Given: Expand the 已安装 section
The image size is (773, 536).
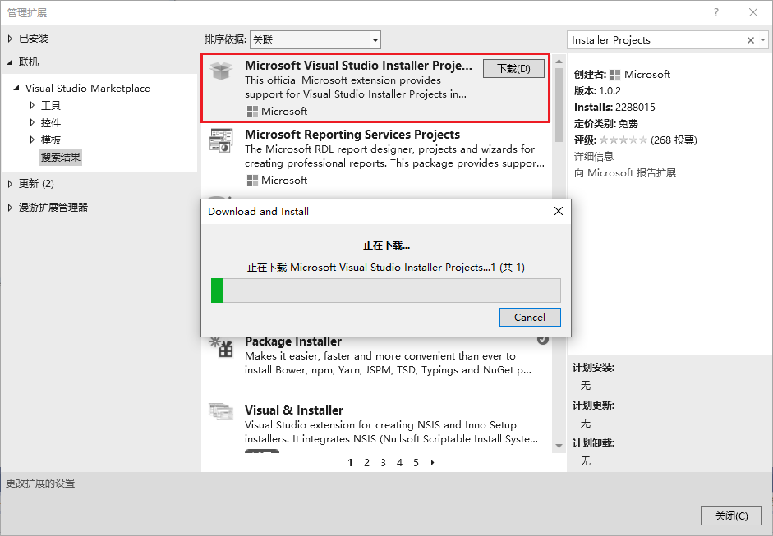Looking at the screenshot, I should pos(10,39).
